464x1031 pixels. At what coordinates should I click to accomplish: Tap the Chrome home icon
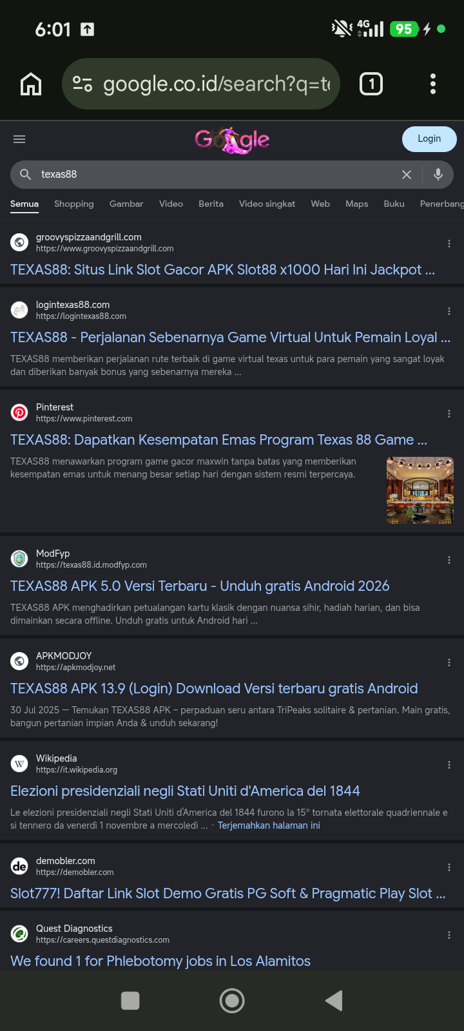point(31,84)
